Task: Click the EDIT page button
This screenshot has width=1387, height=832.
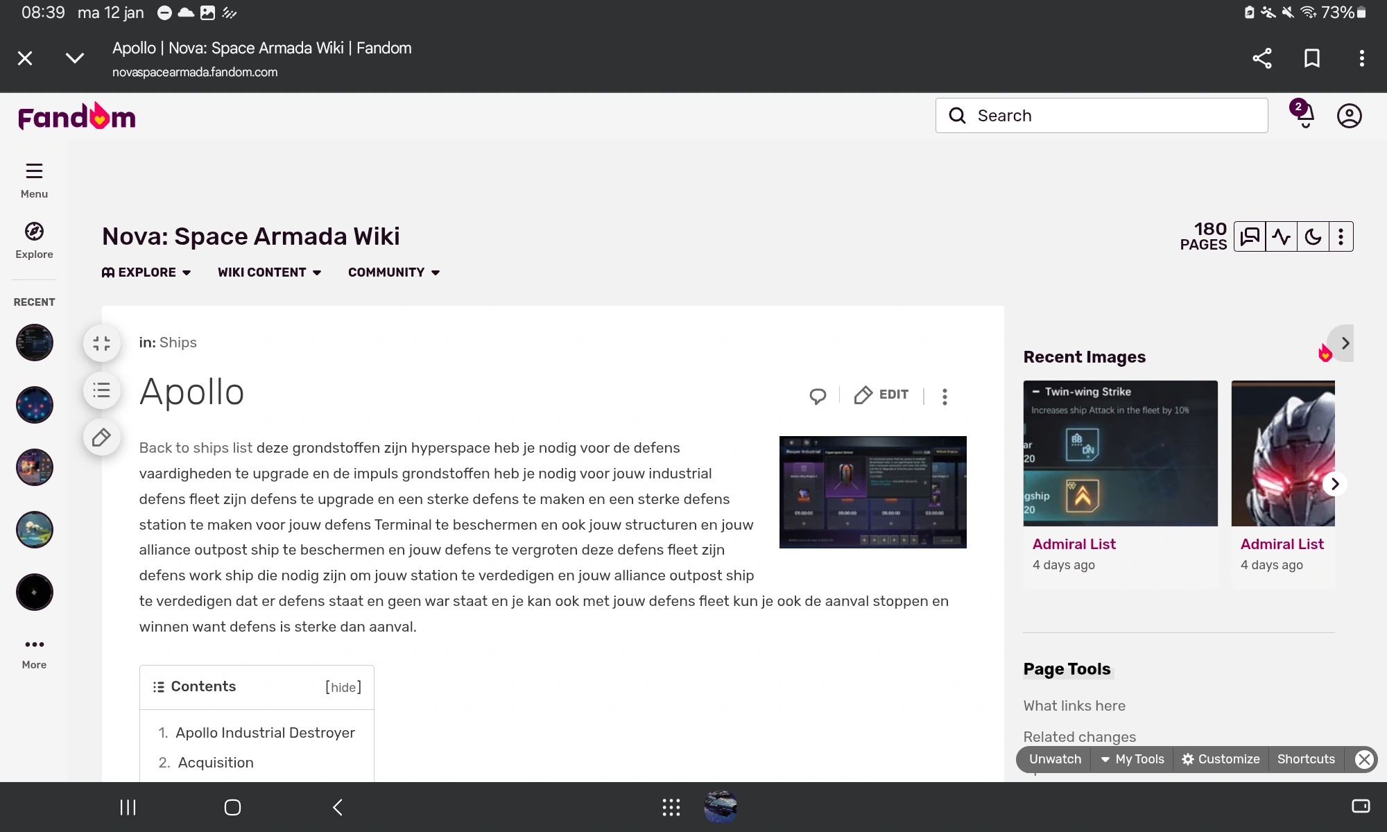Action: (881, 395)
